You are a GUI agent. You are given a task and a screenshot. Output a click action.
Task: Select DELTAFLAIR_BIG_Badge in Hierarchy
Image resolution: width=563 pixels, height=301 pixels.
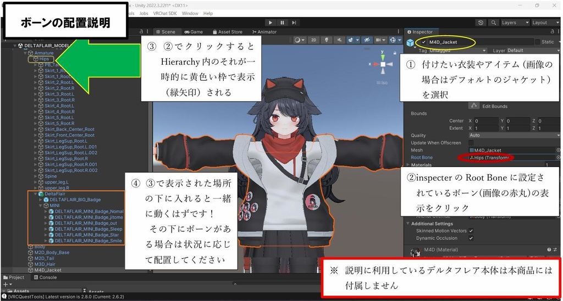click(x=75, y=199)
